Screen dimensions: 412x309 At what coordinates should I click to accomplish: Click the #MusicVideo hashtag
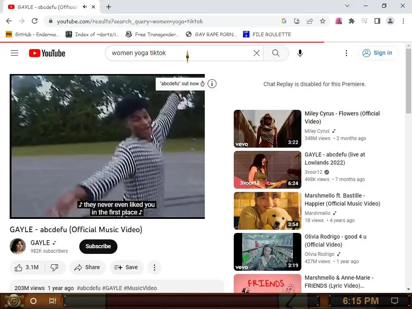pos(140,288)
